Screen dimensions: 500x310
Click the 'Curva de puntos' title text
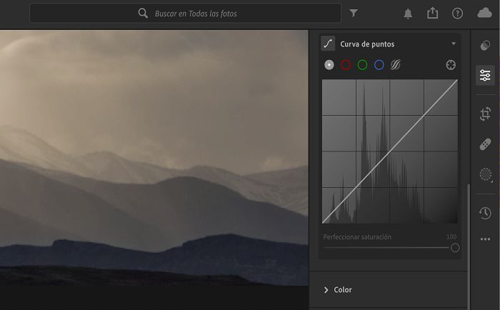(367, 44)
